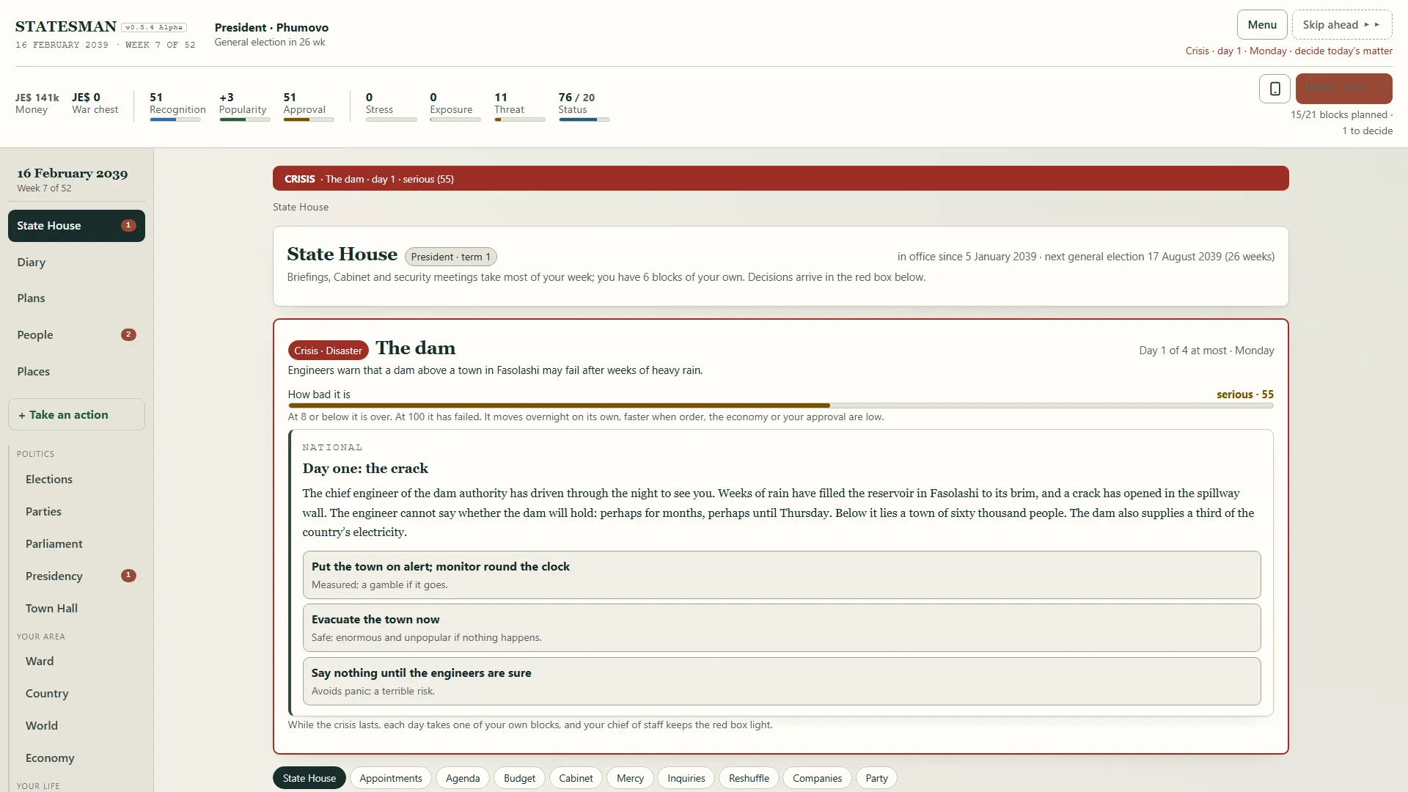
Task: Open the phone icon button
Action: click(1275, 89)
